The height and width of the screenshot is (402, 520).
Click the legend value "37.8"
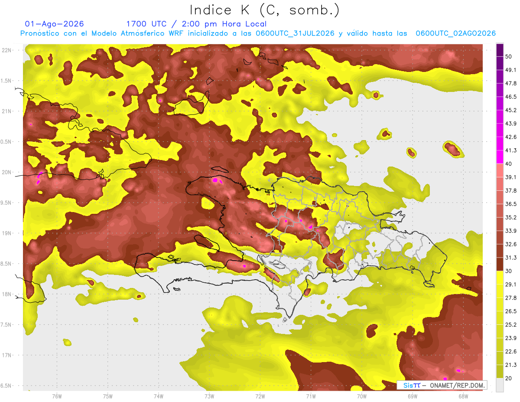point(511,190)
